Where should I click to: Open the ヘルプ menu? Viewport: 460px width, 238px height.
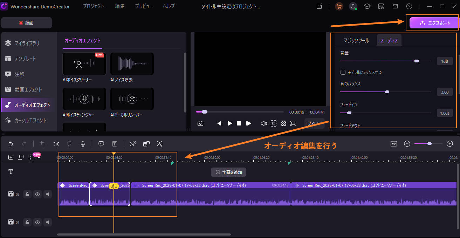169,6
